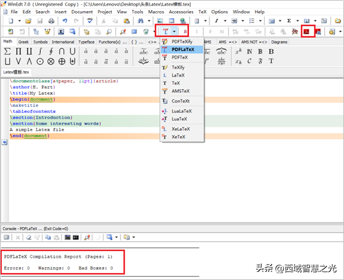Switch to the Symbols tab

40,42
